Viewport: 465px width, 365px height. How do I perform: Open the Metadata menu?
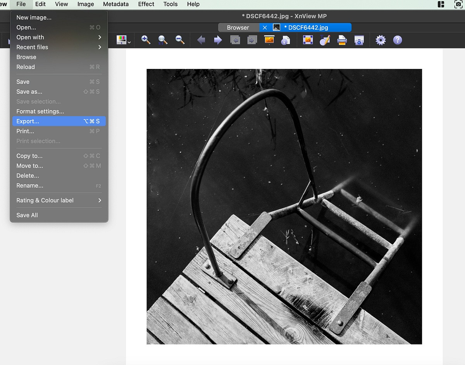coord(116,4)
